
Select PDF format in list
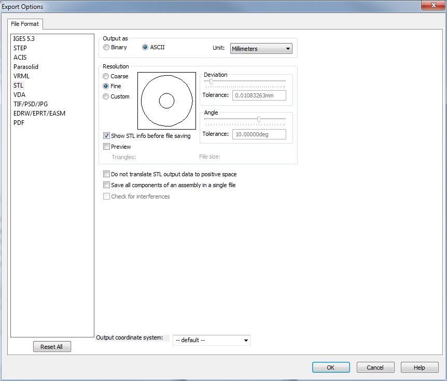19,123
